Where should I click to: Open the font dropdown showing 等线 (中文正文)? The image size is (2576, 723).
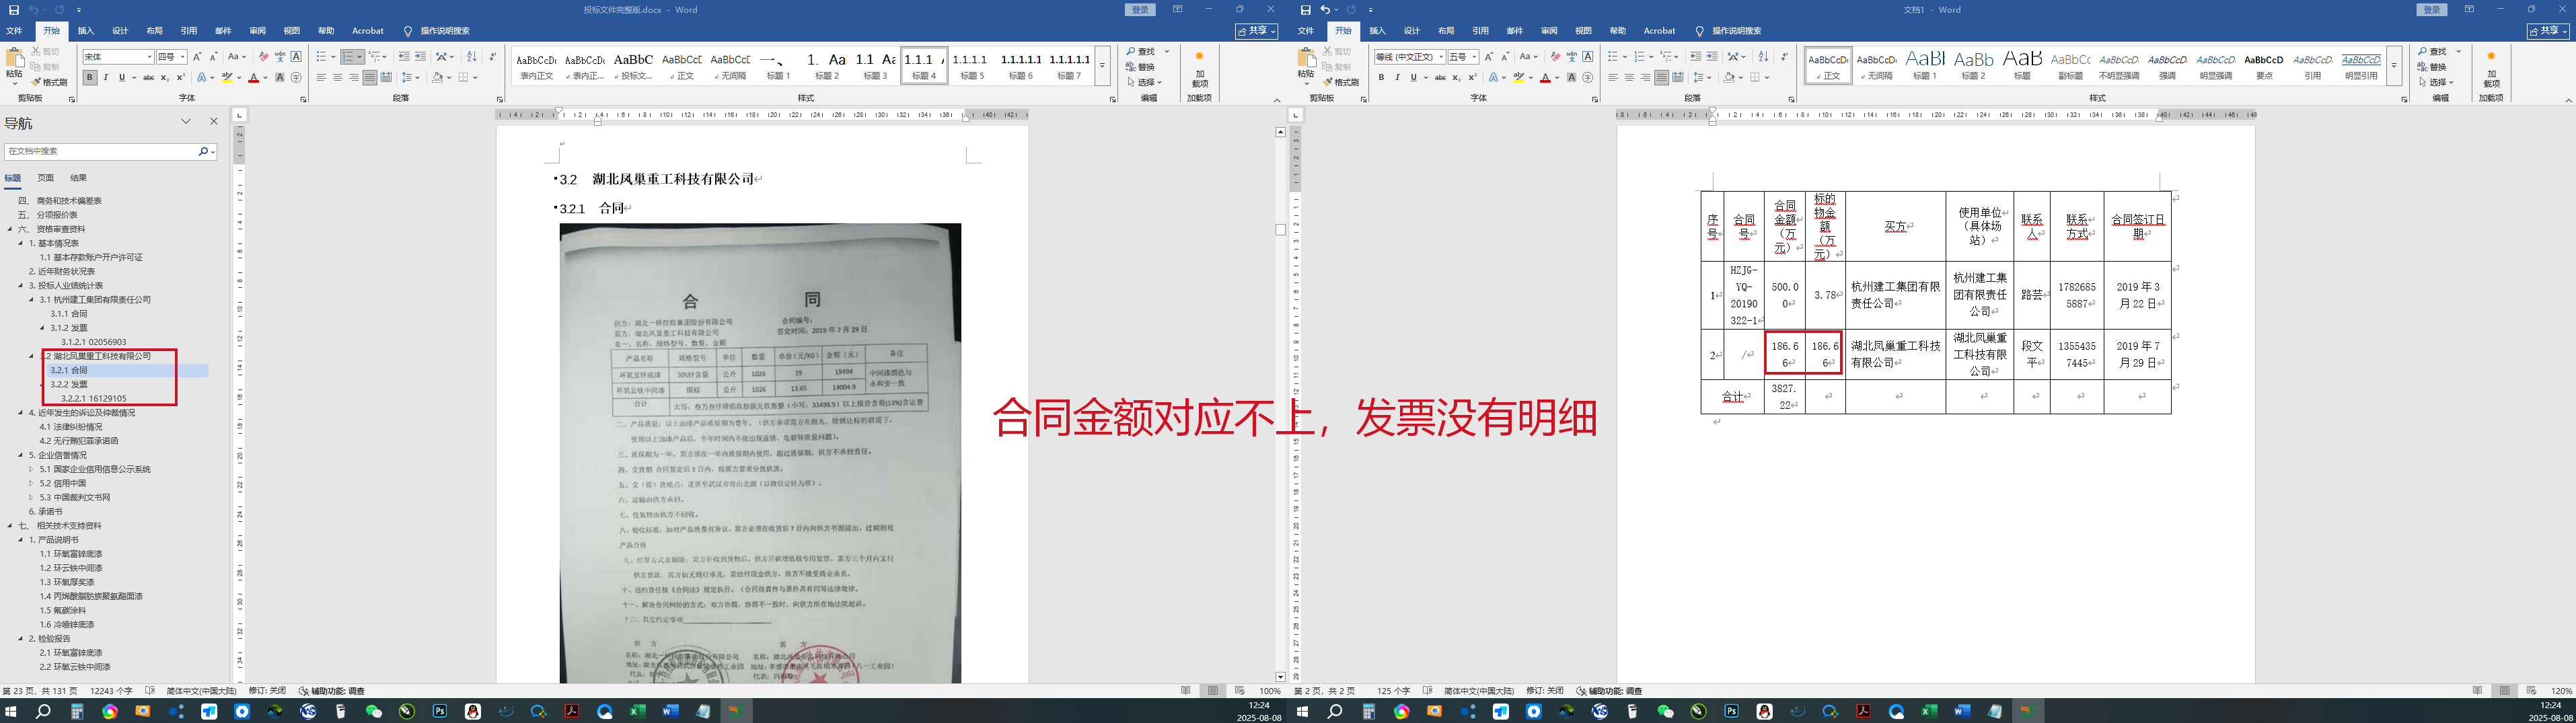(x=1441, y=57)
